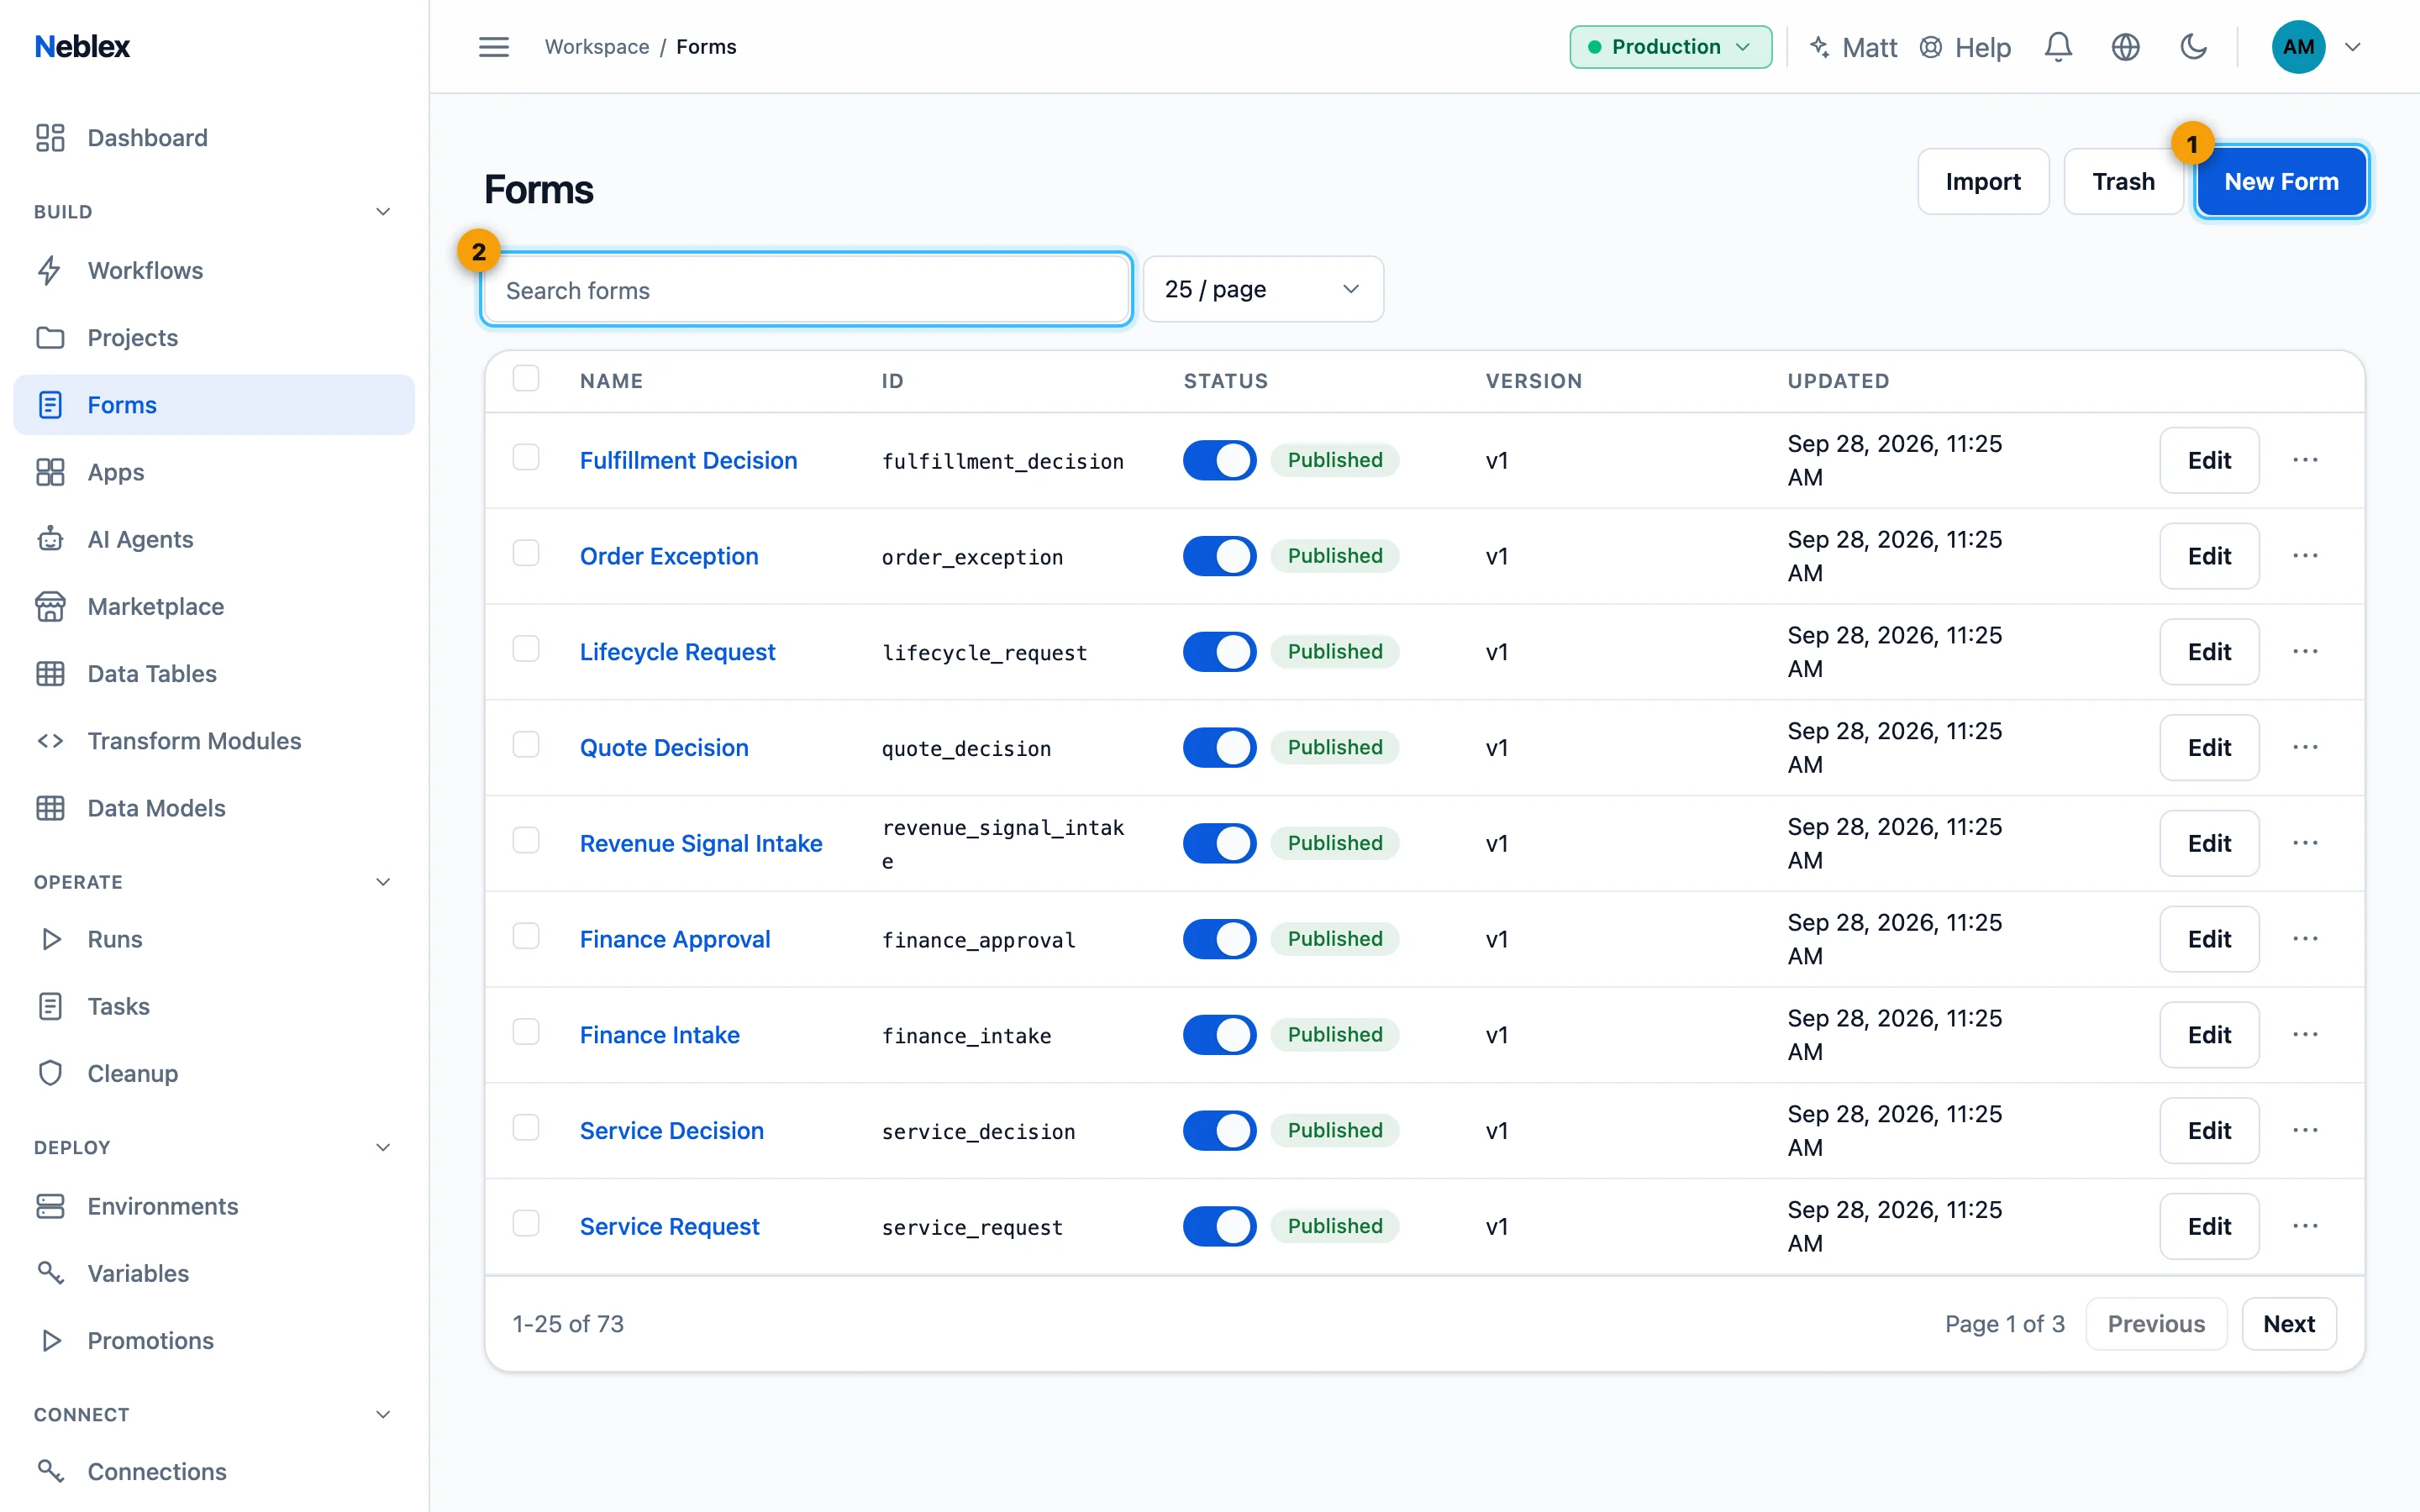Open Environments in the sidebar
Screen dimensions: 2420x1512
pos(214,1206)
